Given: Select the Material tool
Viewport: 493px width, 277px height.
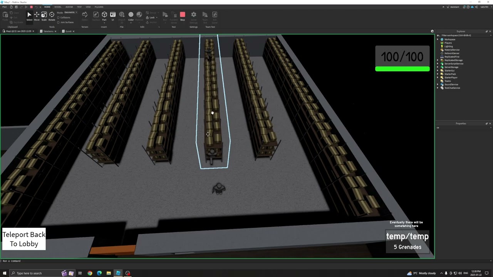Looking at the screenshot, I should click(x=139, y=16).
